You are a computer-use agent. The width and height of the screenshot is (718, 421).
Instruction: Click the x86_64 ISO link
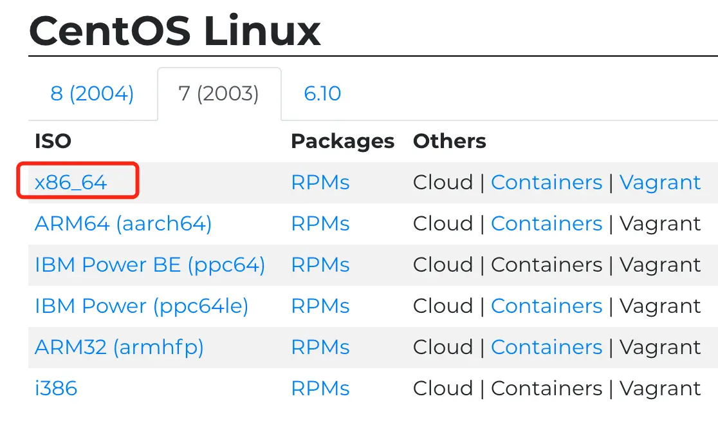pyautogui.click(x=71, y=183)
